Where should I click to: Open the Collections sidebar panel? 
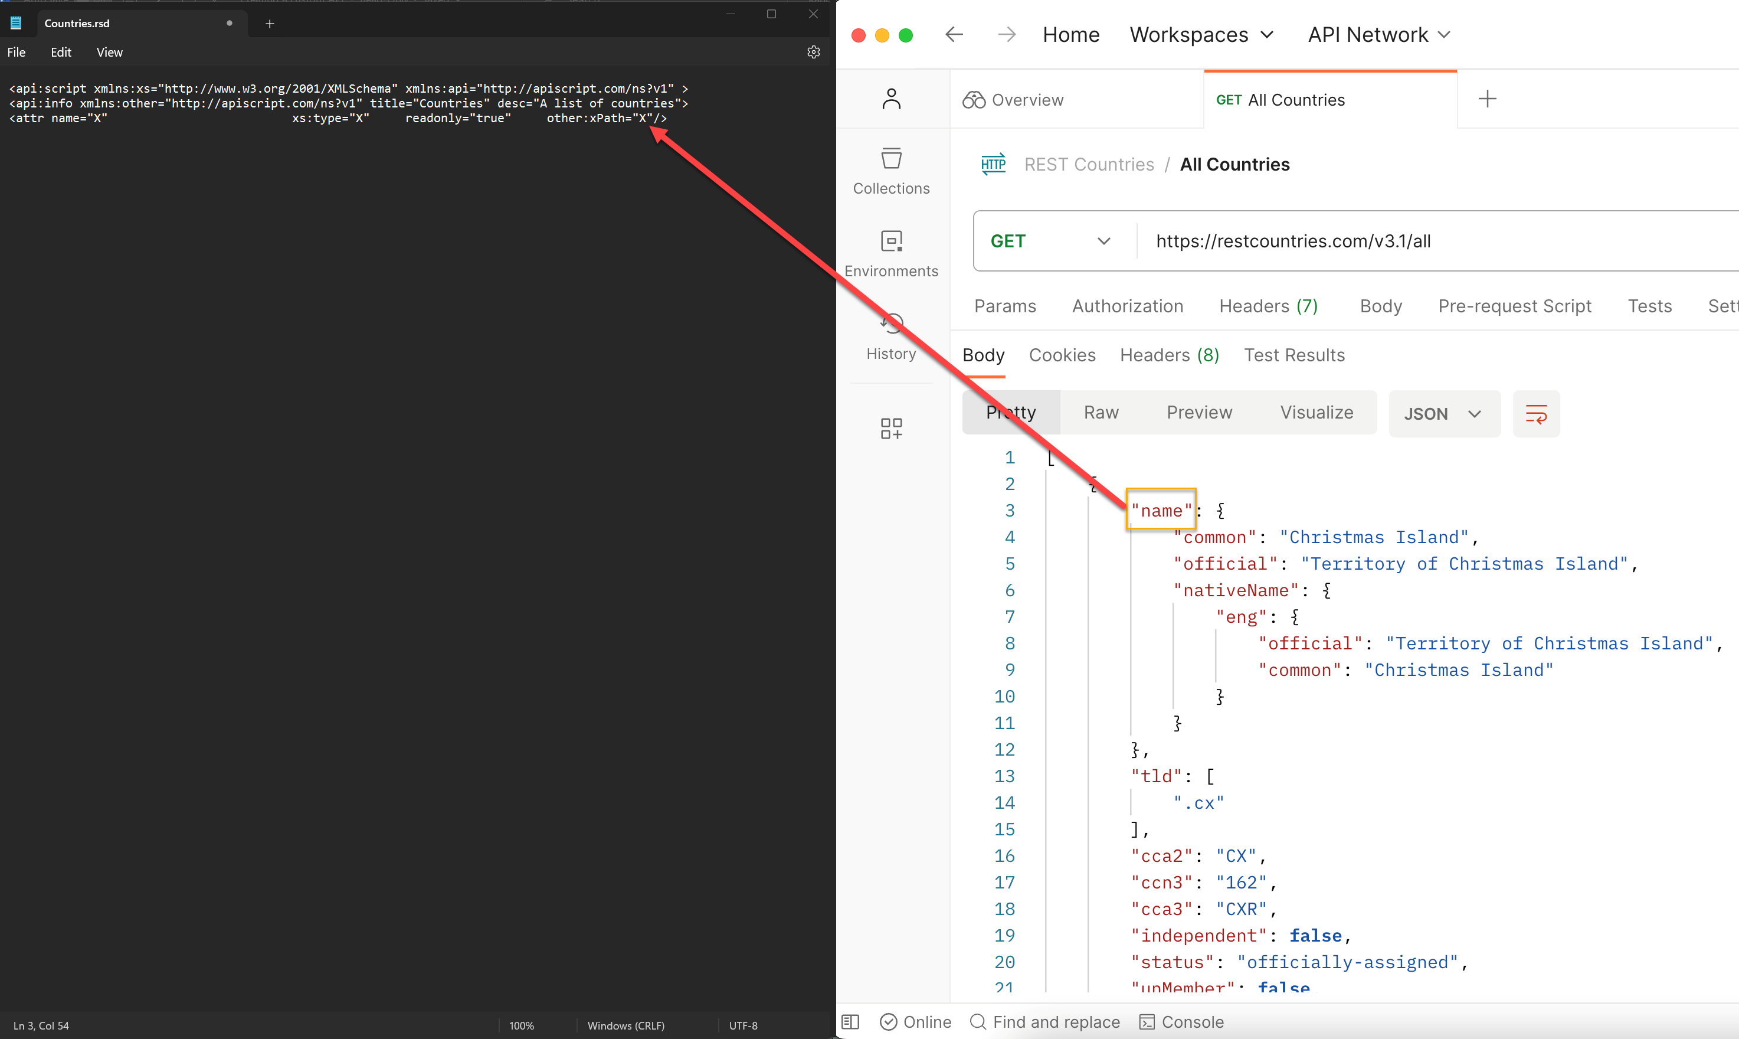point(891,171)
